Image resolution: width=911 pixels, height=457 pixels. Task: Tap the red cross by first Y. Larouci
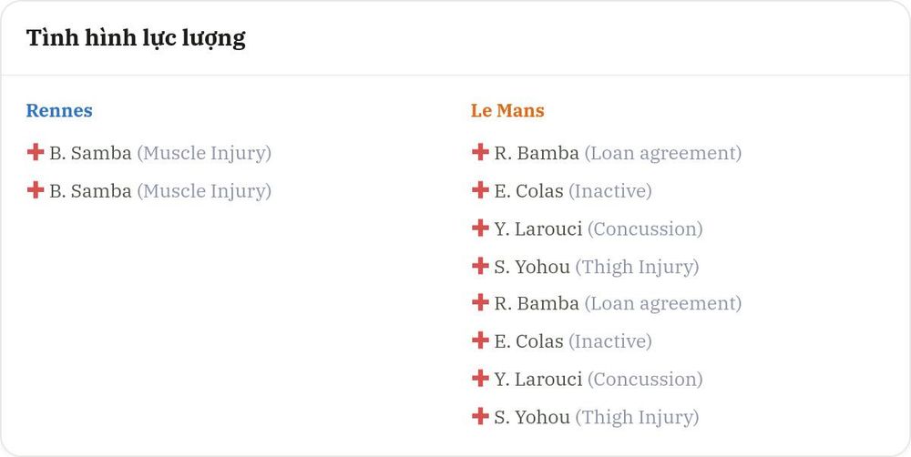click(480, 228)
